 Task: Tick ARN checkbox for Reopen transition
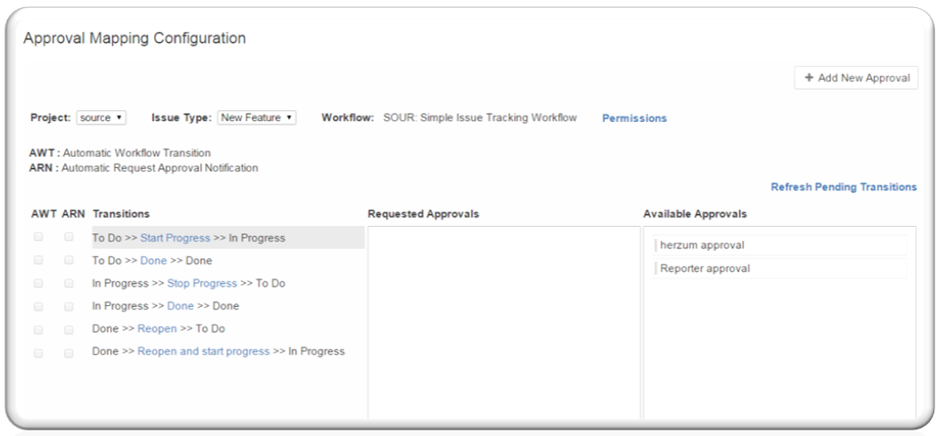[69, 328]
